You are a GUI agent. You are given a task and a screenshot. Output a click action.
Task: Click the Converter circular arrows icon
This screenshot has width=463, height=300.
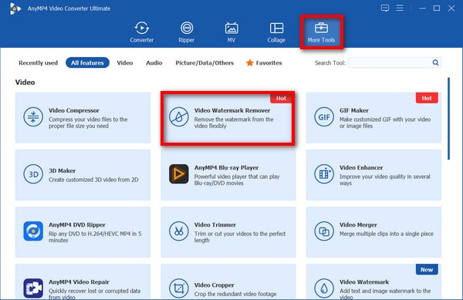[x=142, y=28]
